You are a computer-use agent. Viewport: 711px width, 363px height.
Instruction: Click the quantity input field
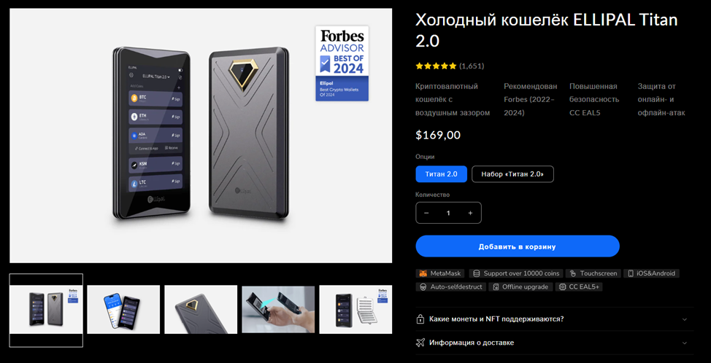pyautogui.click(x=448, y=213)
